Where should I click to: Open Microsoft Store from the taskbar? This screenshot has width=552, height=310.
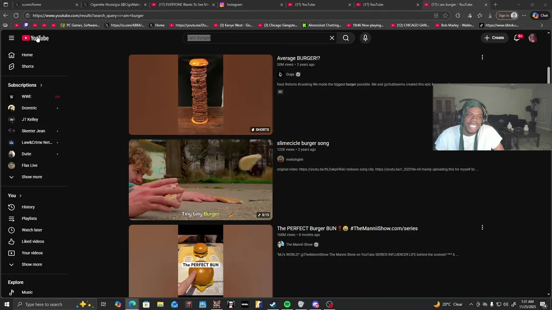(146, 304)
